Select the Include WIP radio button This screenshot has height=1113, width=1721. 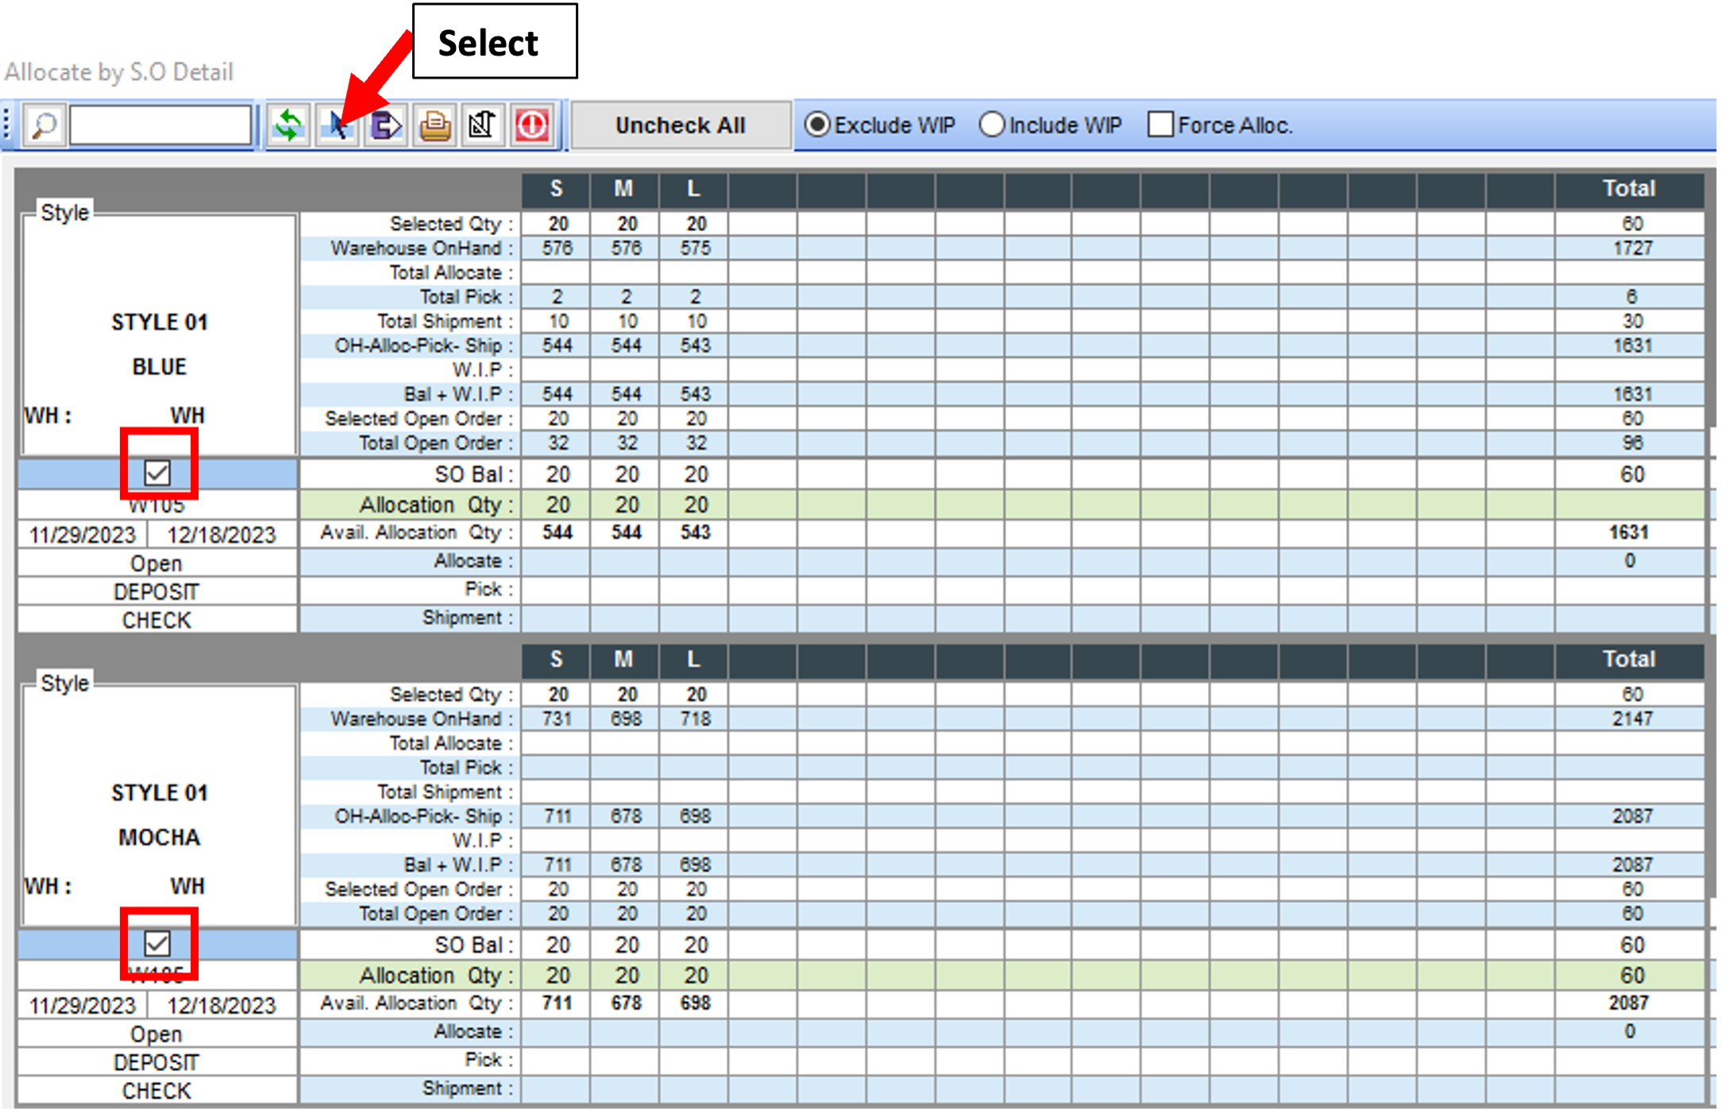pyautogui.click(x=992, y=125)
